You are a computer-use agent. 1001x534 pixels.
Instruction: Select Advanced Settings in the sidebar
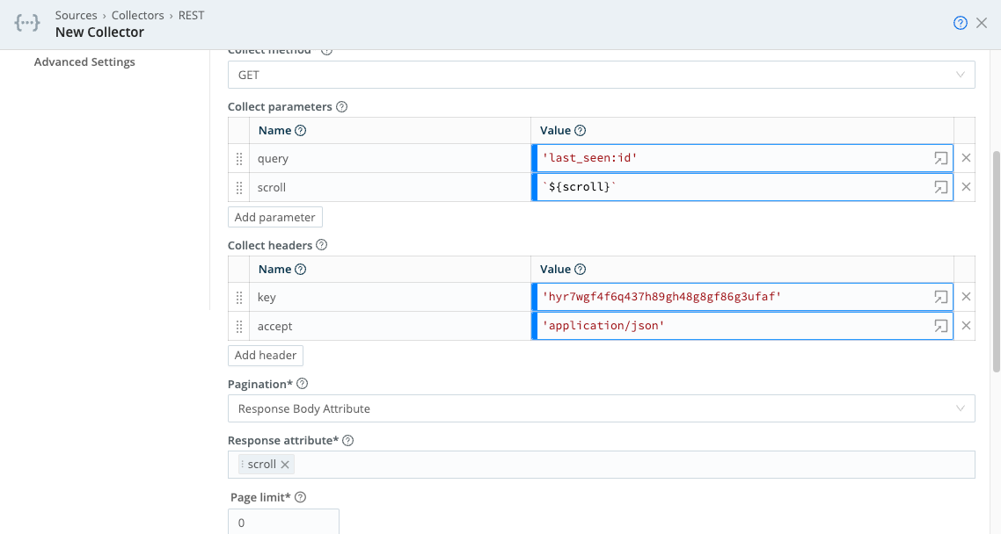(x=84, y=61)
